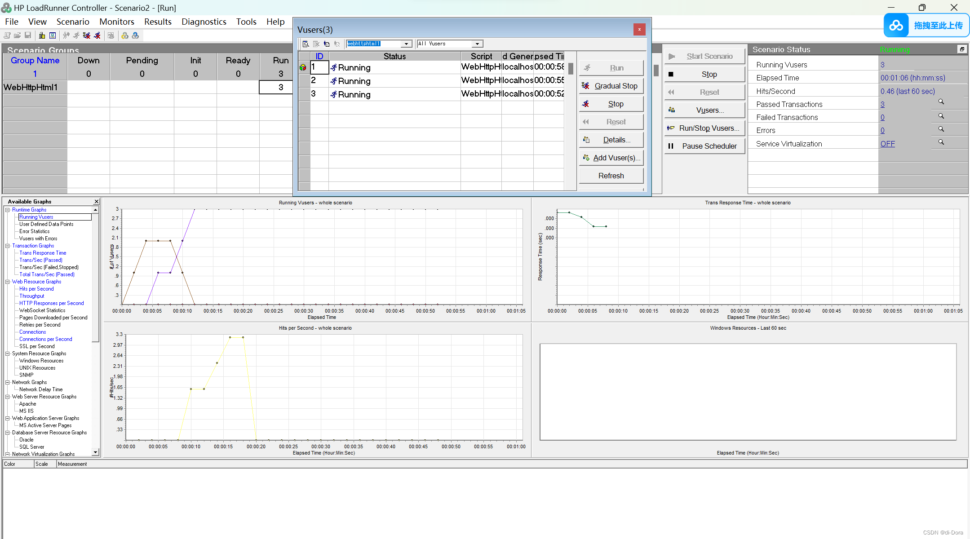Open the Monitors menu
Image resolution: width=970 pixels, height=539 pixels.
click(x=117, y=22)
